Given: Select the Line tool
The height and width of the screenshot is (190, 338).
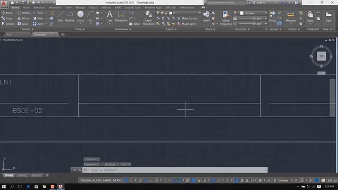Looking at the screenshot, I should [60, 16].
